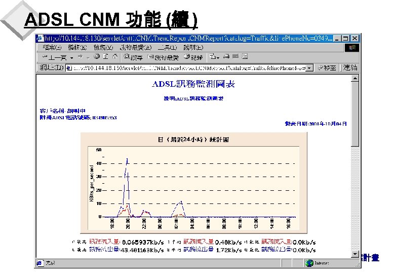This screenshot has height=274, width=395.
Task: Click the Stop loading toolbar icon
Action: (x=97, y=56)
